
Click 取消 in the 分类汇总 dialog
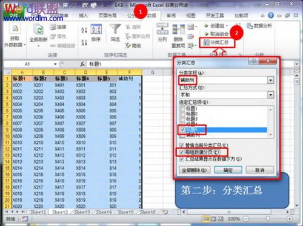point(259,170)
